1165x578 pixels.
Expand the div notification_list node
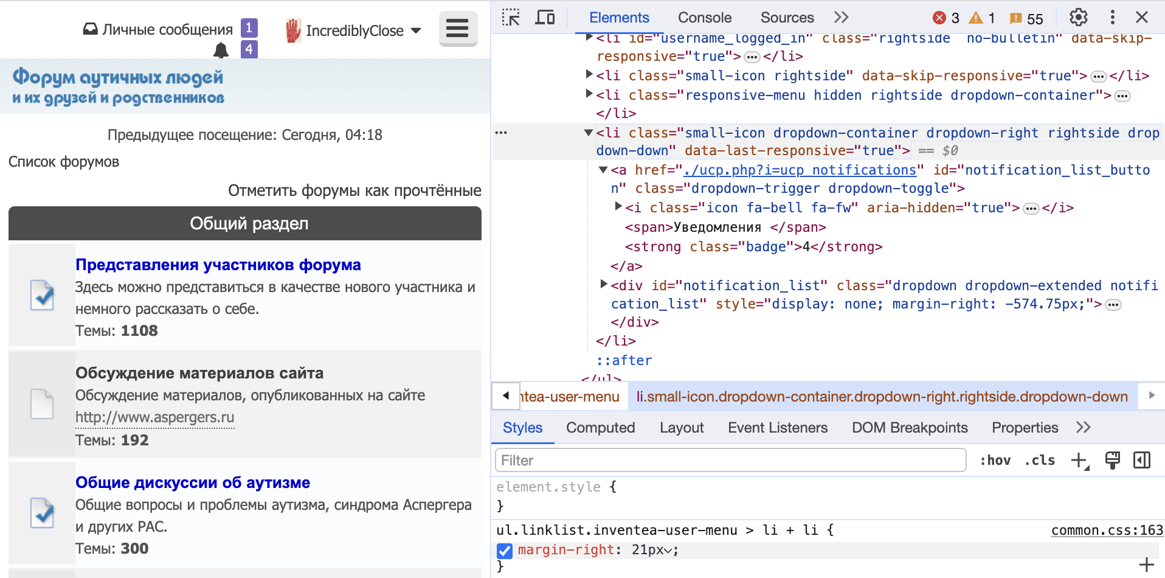[x=603, y=284]
